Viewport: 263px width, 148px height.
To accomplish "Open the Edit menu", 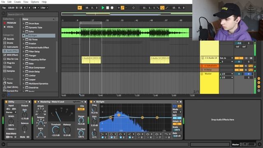I will pyautogui.click(x=9, y=2).
